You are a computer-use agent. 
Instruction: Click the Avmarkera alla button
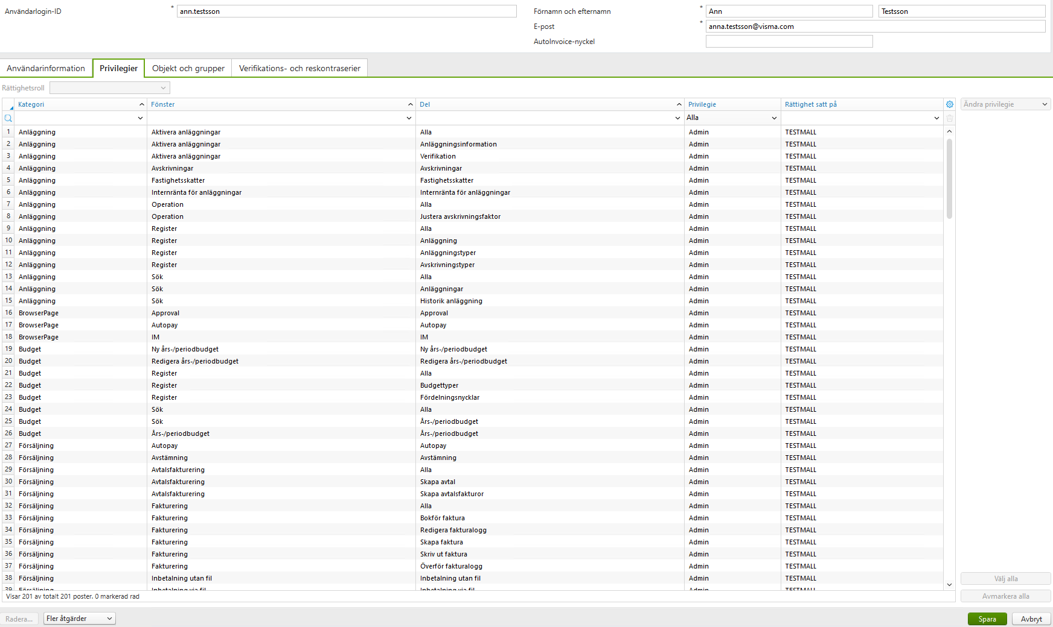1005,596
